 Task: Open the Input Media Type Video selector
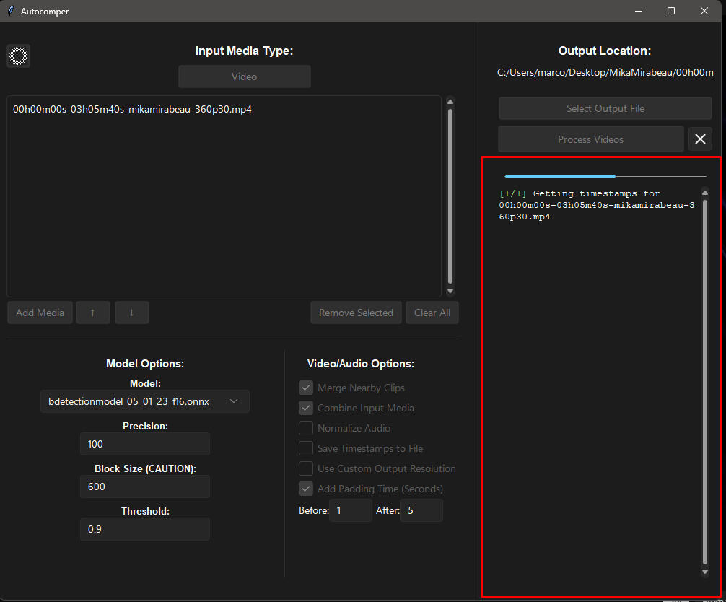click(244, 77)
